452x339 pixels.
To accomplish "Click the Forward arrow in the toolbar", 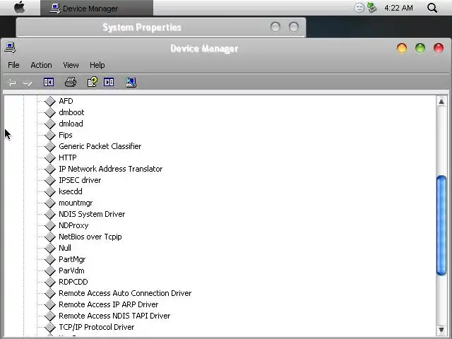I will pos(28,83).
